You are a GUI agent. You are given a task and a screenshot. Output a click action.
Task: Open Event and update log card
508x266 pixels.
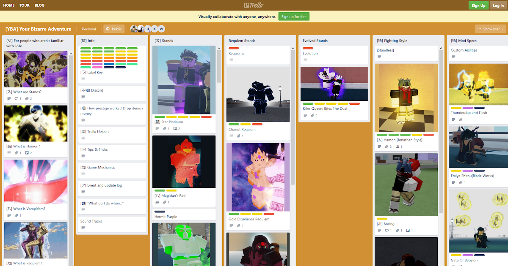[112, 188]
